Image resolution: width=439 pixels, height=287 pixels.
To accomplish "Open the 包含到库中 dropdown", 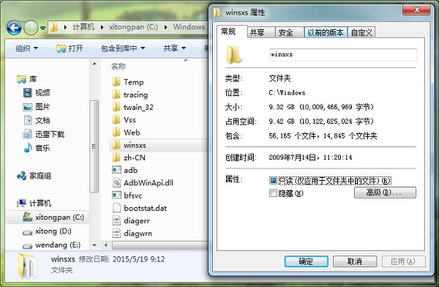I will tap(123, 48).
